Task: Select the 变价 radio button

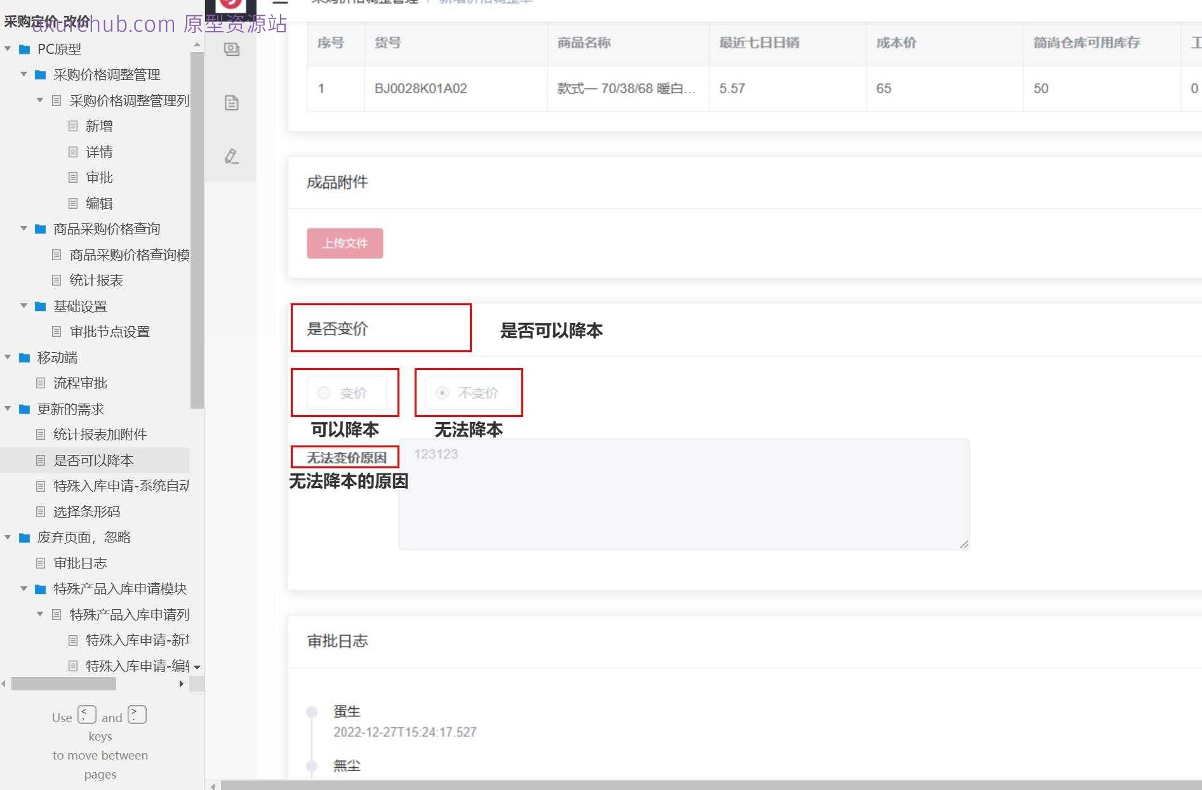Action: click(x=324, y=393)
